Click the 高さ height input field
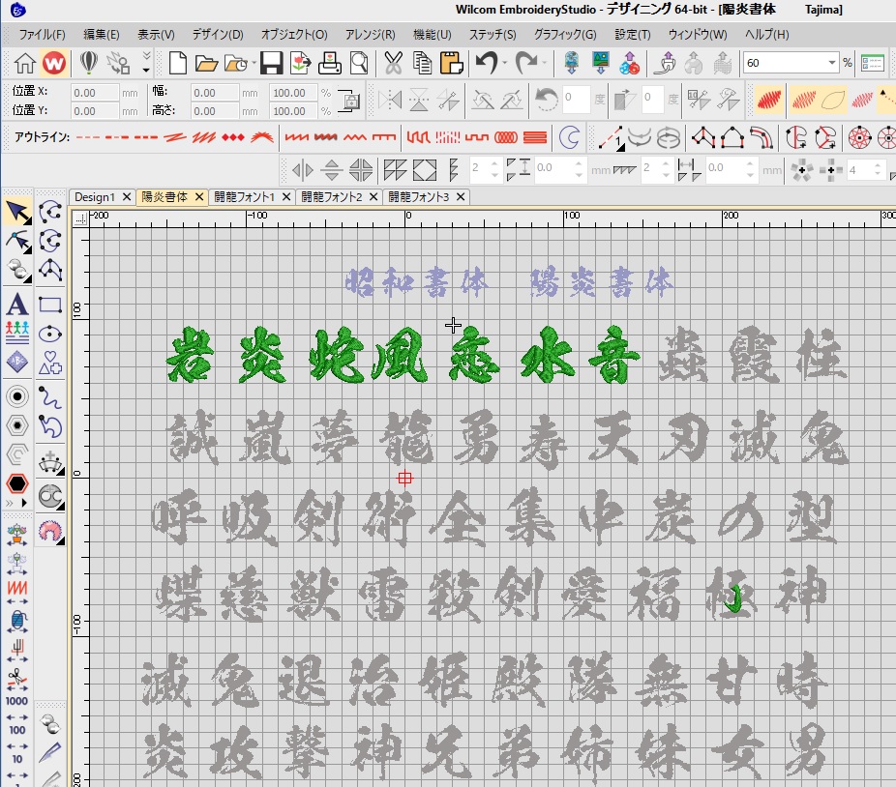The image size is (896, 787). pyautogui.click(x=215, y=111)
